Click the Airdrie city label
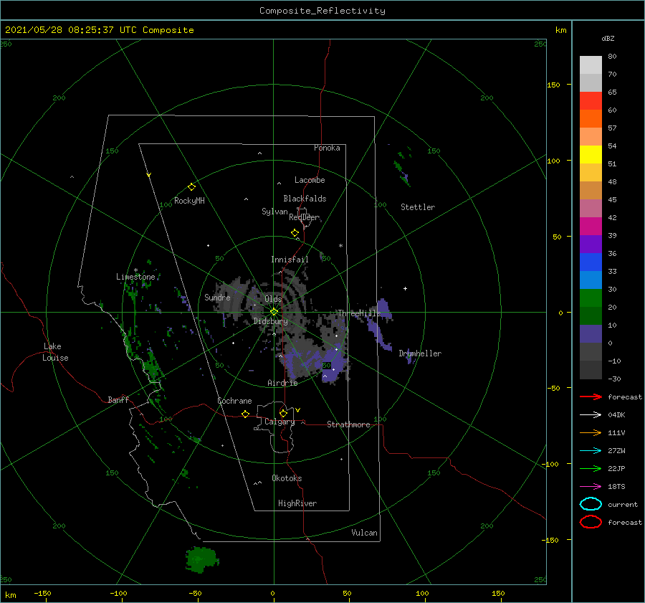645x603 pixels. [x=282, y=383]
